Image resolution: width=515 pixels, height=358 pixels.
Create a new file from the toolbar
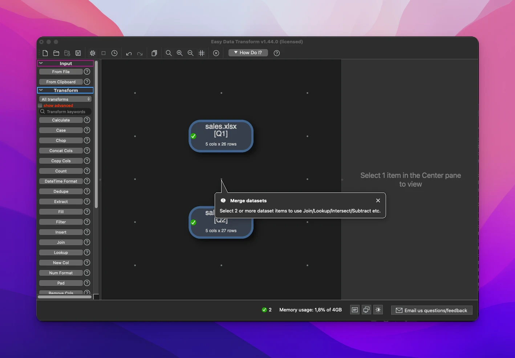45,53
